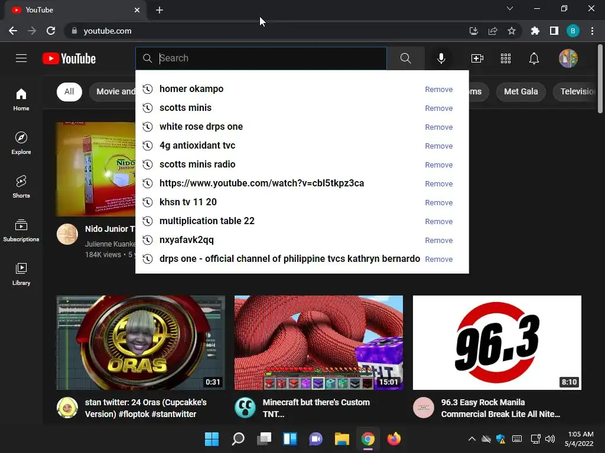Choose suggestion 'khsn tv 11 20'
The image size is (605, 453).
(188, 202)
